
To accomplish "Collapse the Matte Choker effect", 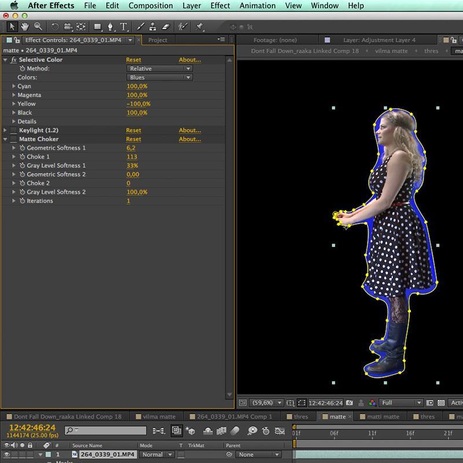I will point(5,139).
